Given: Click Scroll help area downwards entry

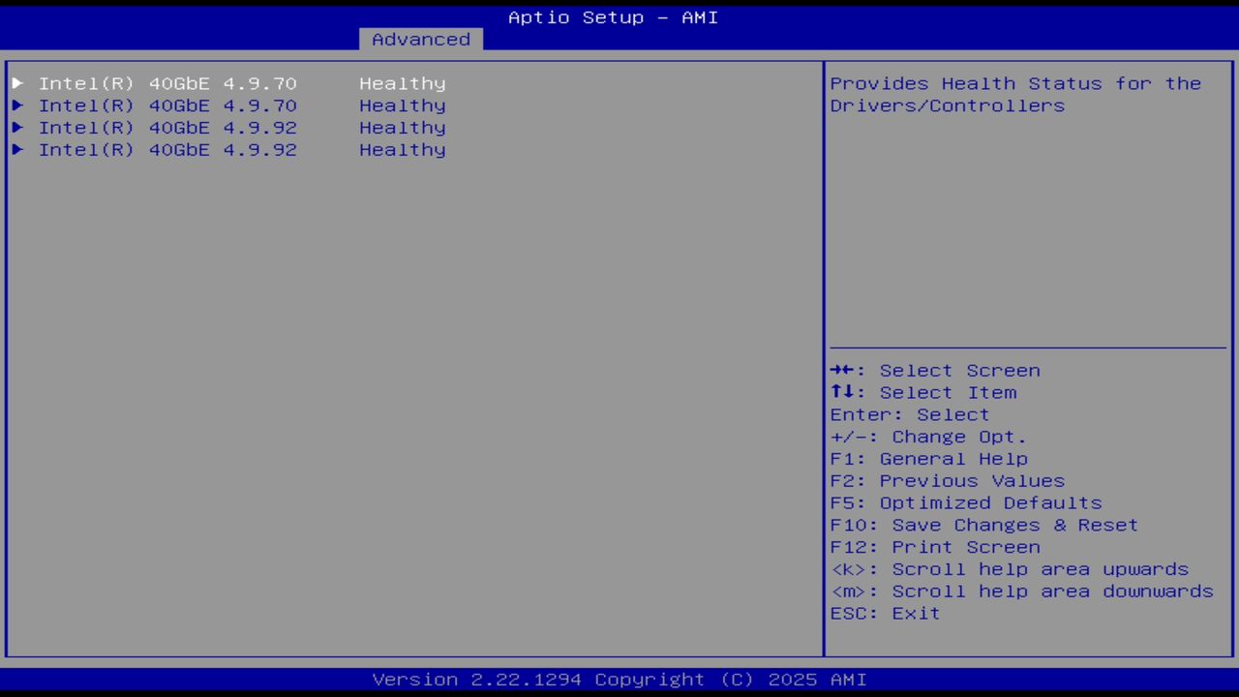Looking at the screenshot, I should coord(1022,591).
